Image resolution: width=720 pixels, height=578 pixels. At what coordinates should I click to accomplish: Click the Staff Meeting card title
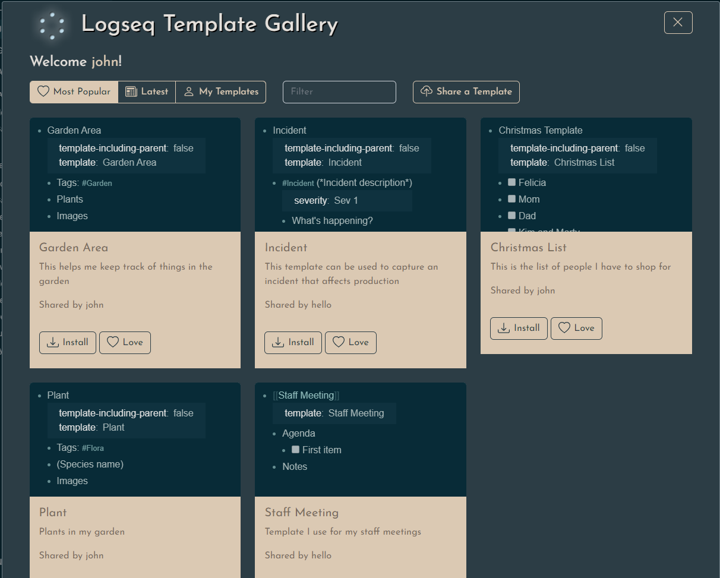(x=302, y=513)
